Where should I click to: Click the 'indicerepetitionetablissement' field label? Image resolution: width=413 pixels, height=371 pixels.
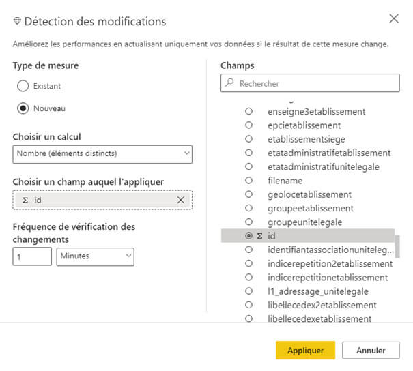point(328,278)
